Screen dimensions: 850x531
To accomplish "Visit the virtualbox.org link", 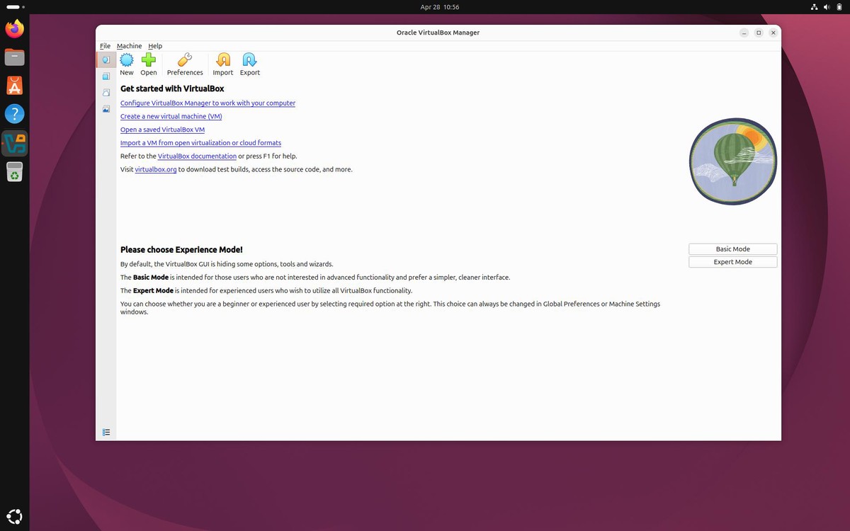I will (x=156, y=170).
